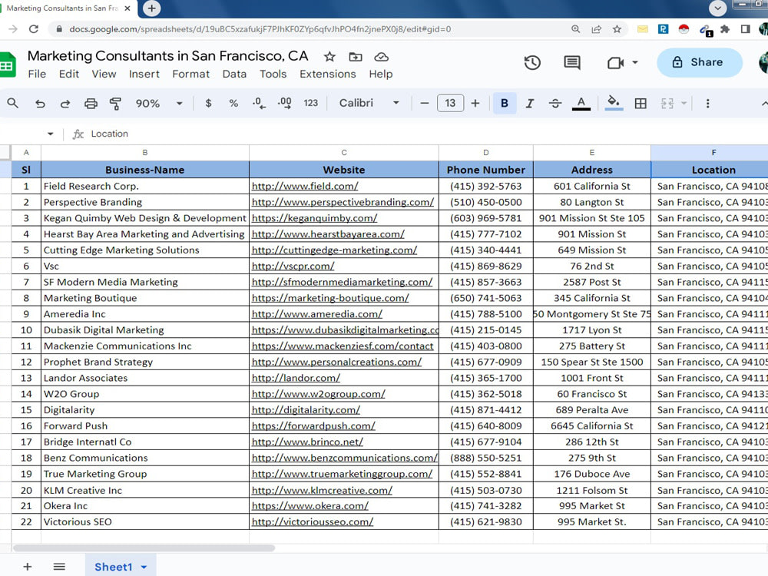
Task: Select the paint format tool
Action: (x=115, y=104)
